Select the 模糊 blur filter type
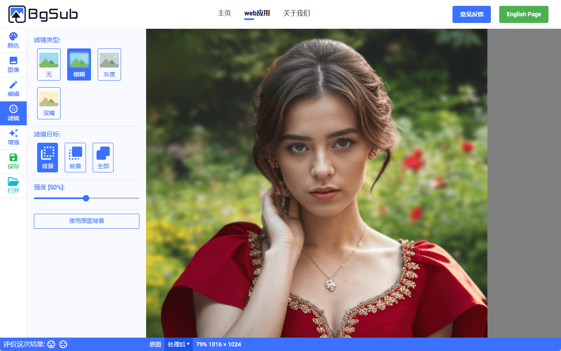The image size is (561, 351). (x=79, y=64)
